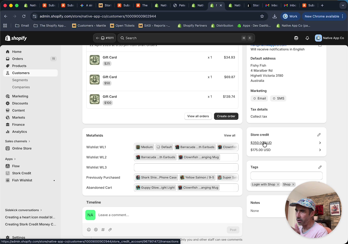The image size is (348, 244).
Task: Open the Stork Credit app
Action: 21,173
